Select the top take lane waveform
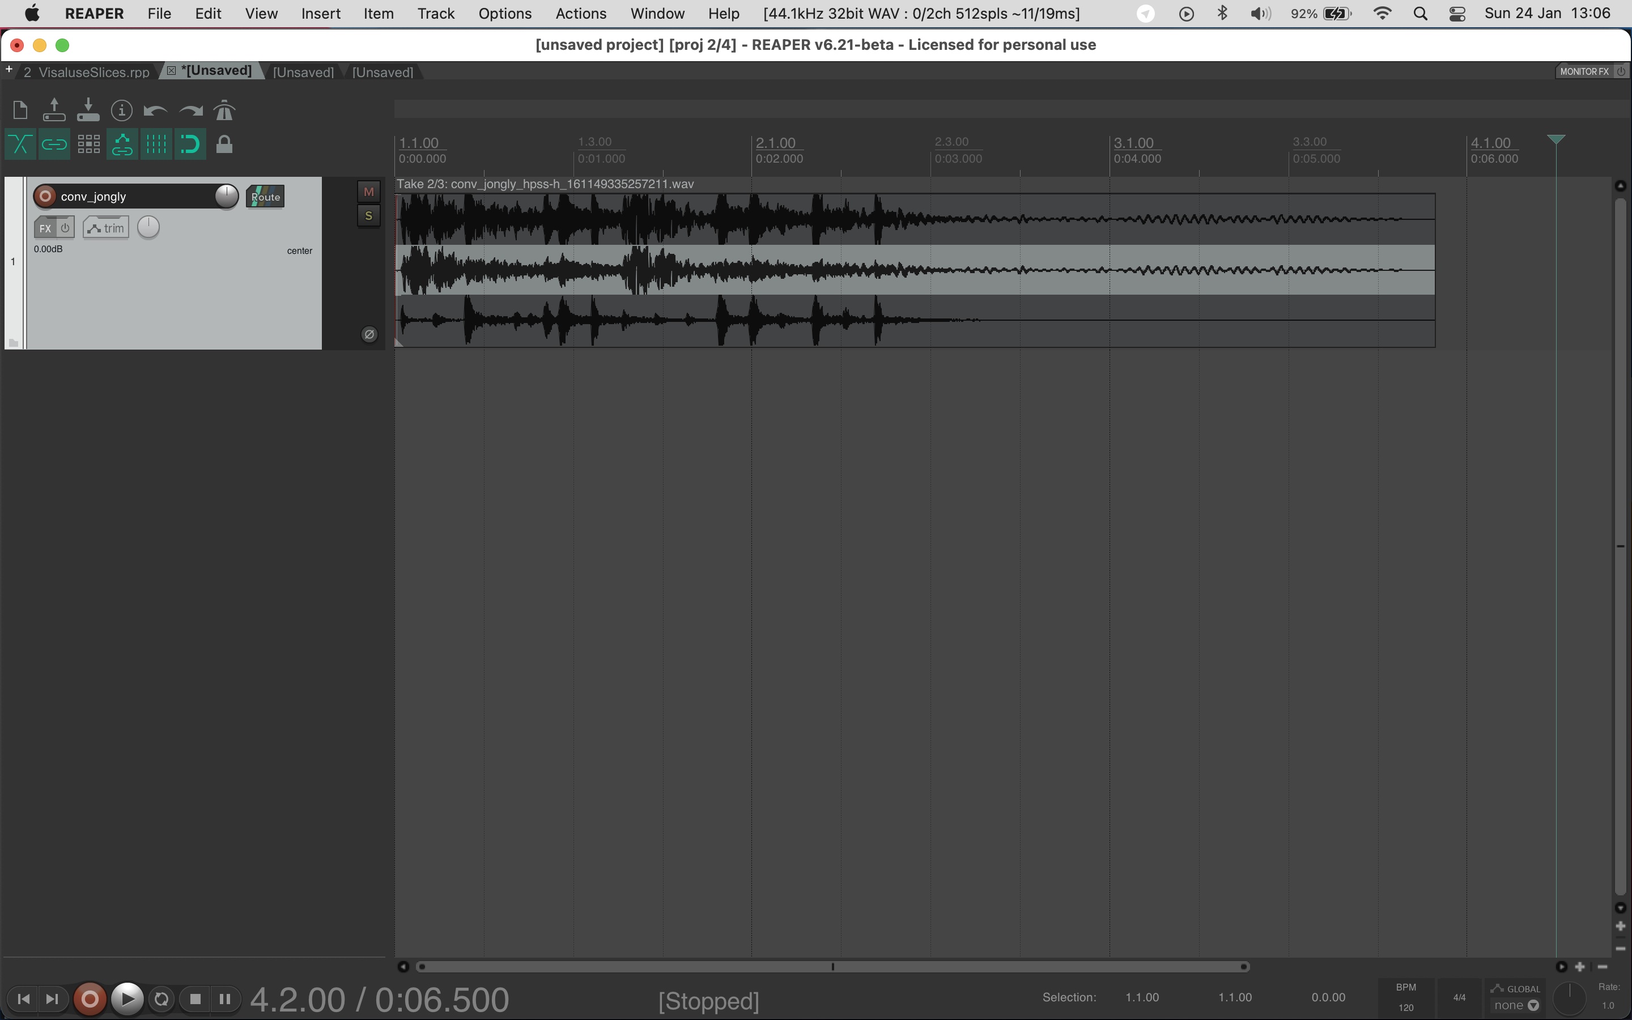This screenshot has height=1020, width=1632. point(915,219)
